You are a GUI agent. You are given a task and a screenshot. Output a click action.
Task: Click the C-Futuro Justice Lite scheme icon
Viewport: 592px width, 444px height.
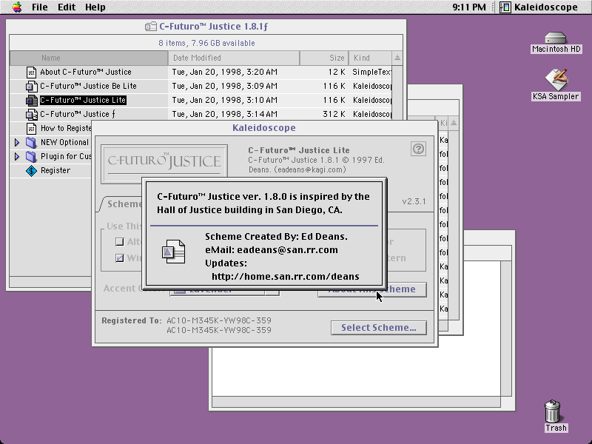click(31, 100)
